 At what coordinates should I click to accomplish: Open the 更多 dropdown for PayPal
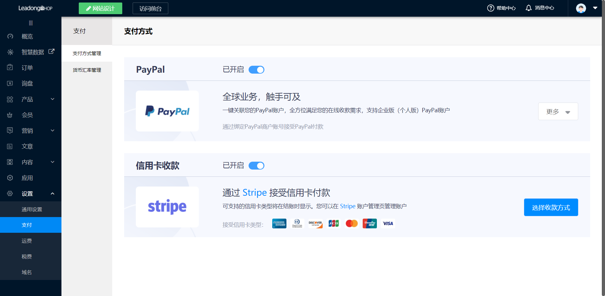[x=558, y=111]
